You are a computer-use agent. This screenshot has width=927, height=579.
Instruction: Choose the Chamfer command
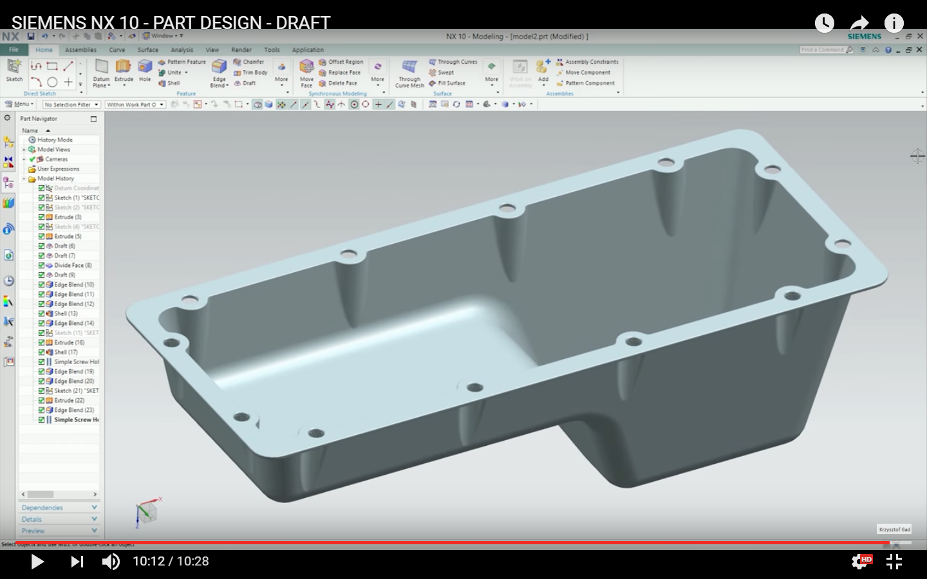click(x=248, y=62)
